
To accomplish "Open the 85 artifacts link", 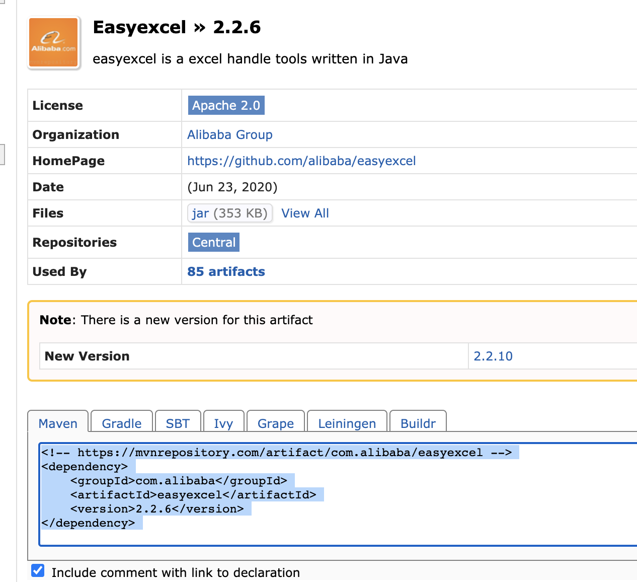I will click(x=226, y=271).
